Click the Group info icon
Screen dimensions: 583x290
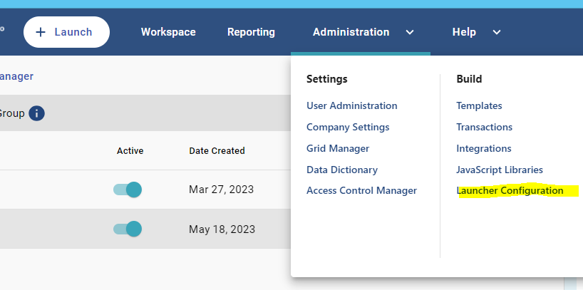click(36, 113)
